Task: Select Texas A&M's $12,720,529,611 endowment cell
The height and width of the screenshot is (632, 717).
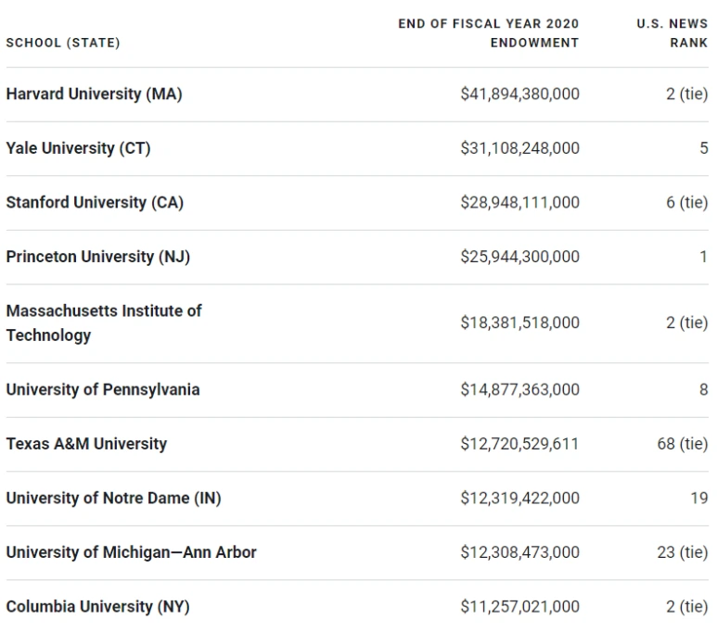Action: pyautogui.click(x=519, y=444)
